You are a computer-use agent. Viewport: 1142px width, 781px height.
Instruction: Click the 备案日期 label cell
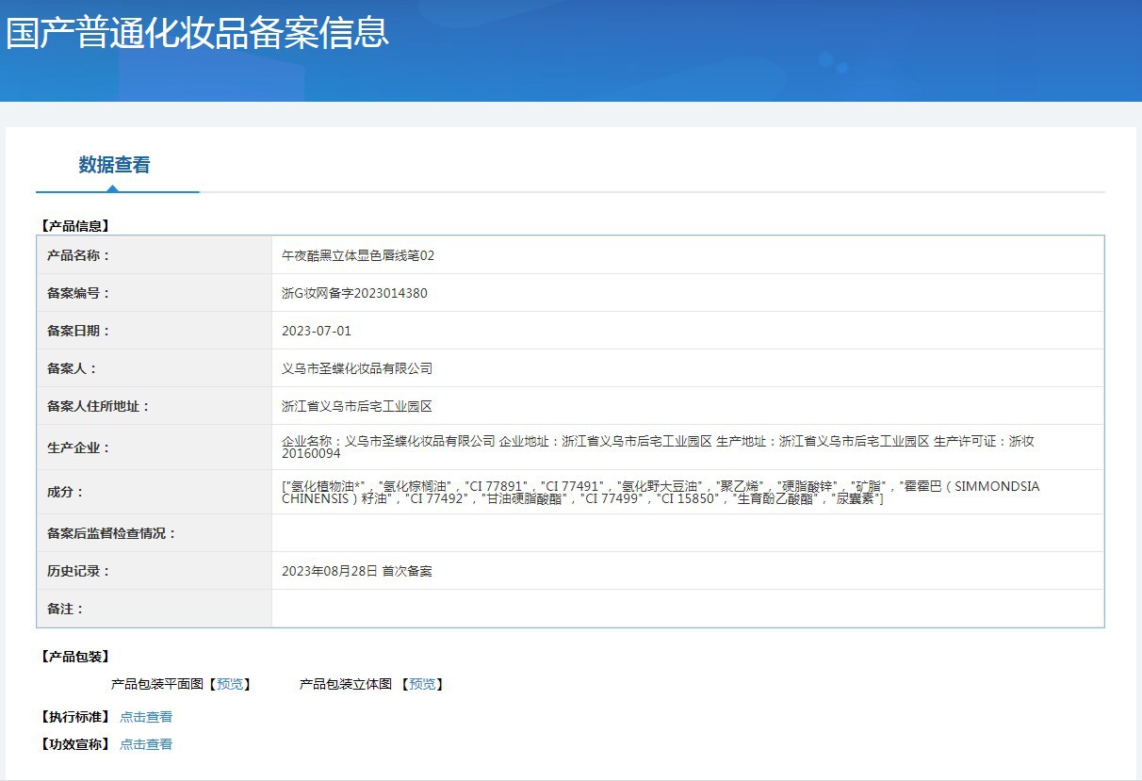click(x=155, y=331)
